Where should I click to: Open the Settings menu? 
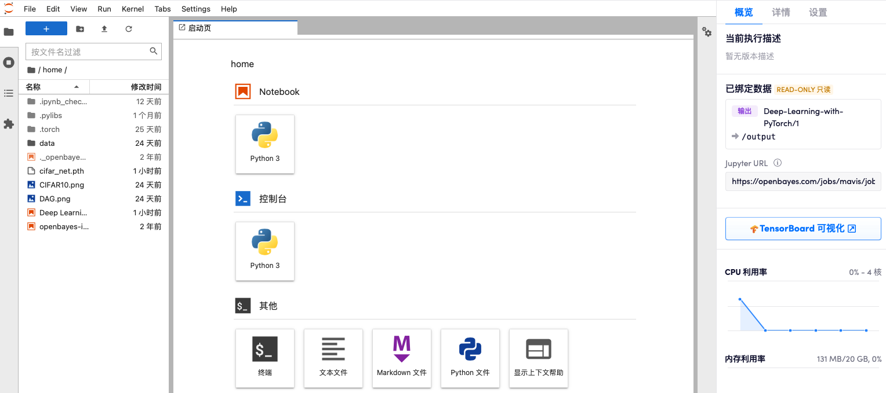(x=196, y=9)
